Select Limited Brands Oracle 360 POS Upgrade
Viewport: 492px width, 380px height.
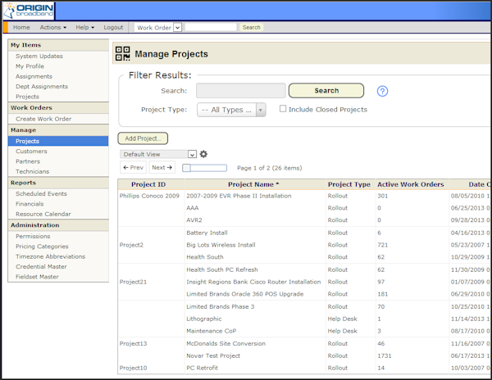[244, 294]
